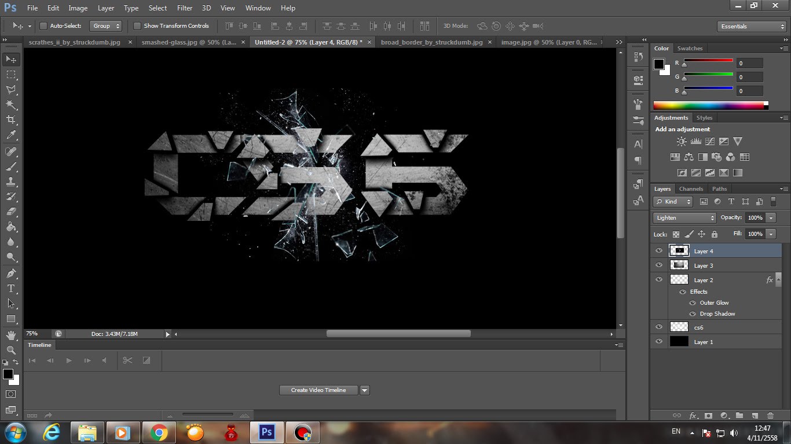
Task: Hide Layer 4 by clicking its eye icon
Action: [x=659, y=250]
